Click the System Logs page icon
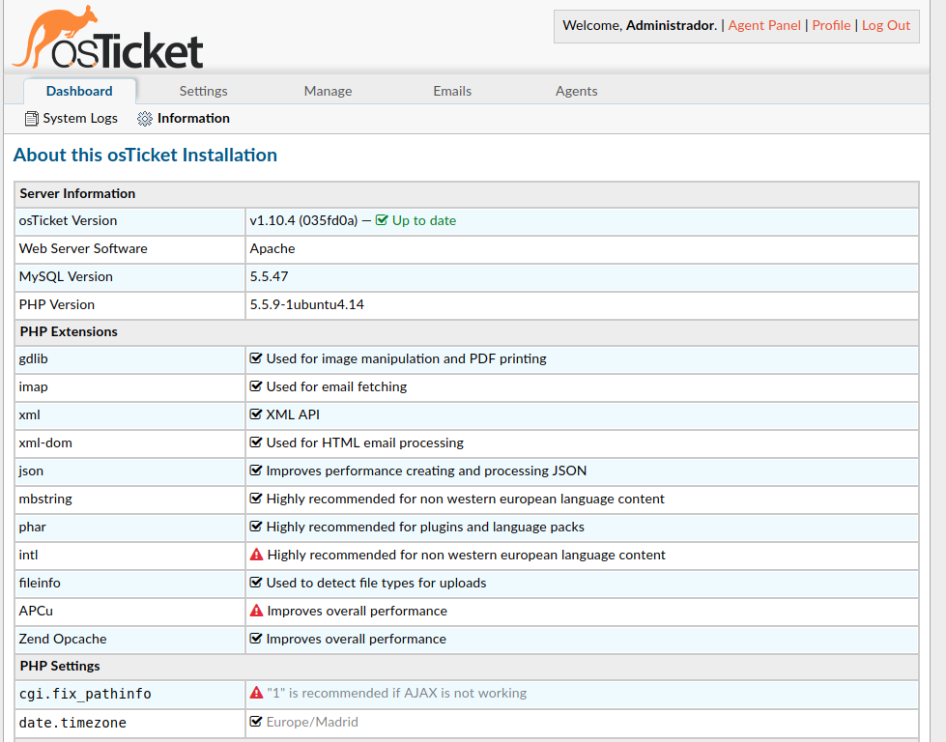This screenshot has height=742, width=946. coord(30,118)
